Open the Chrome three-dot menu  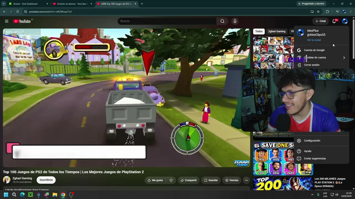[x=351, y=12]
